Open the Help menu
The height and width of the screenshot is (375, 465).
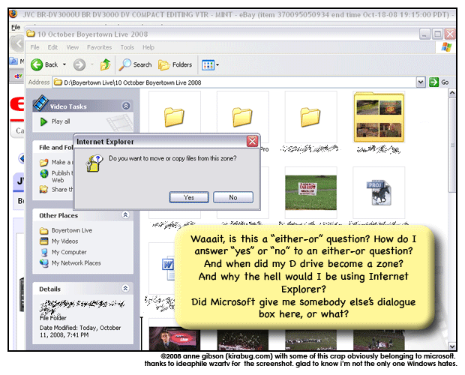pyautogui.click(x=148, y=47)
